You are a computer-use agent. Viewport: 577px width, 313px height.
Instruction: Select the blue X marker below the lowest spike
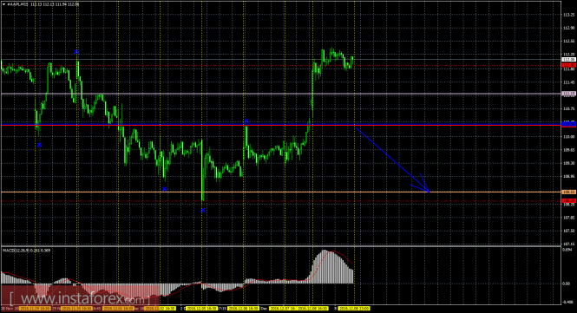(203, 211)
